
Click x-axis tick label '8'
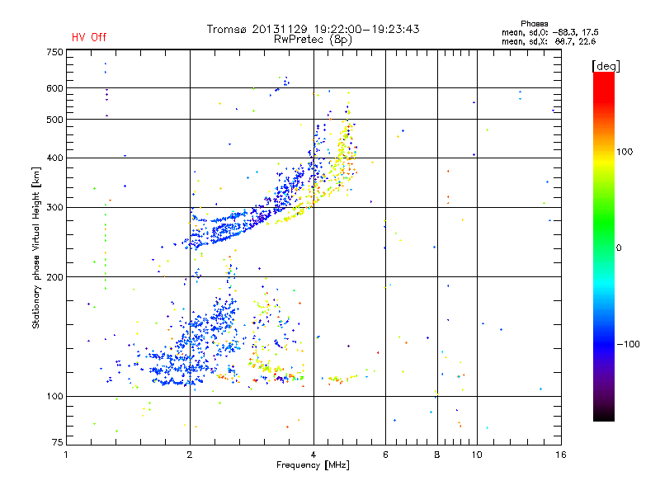coord(437,455)
